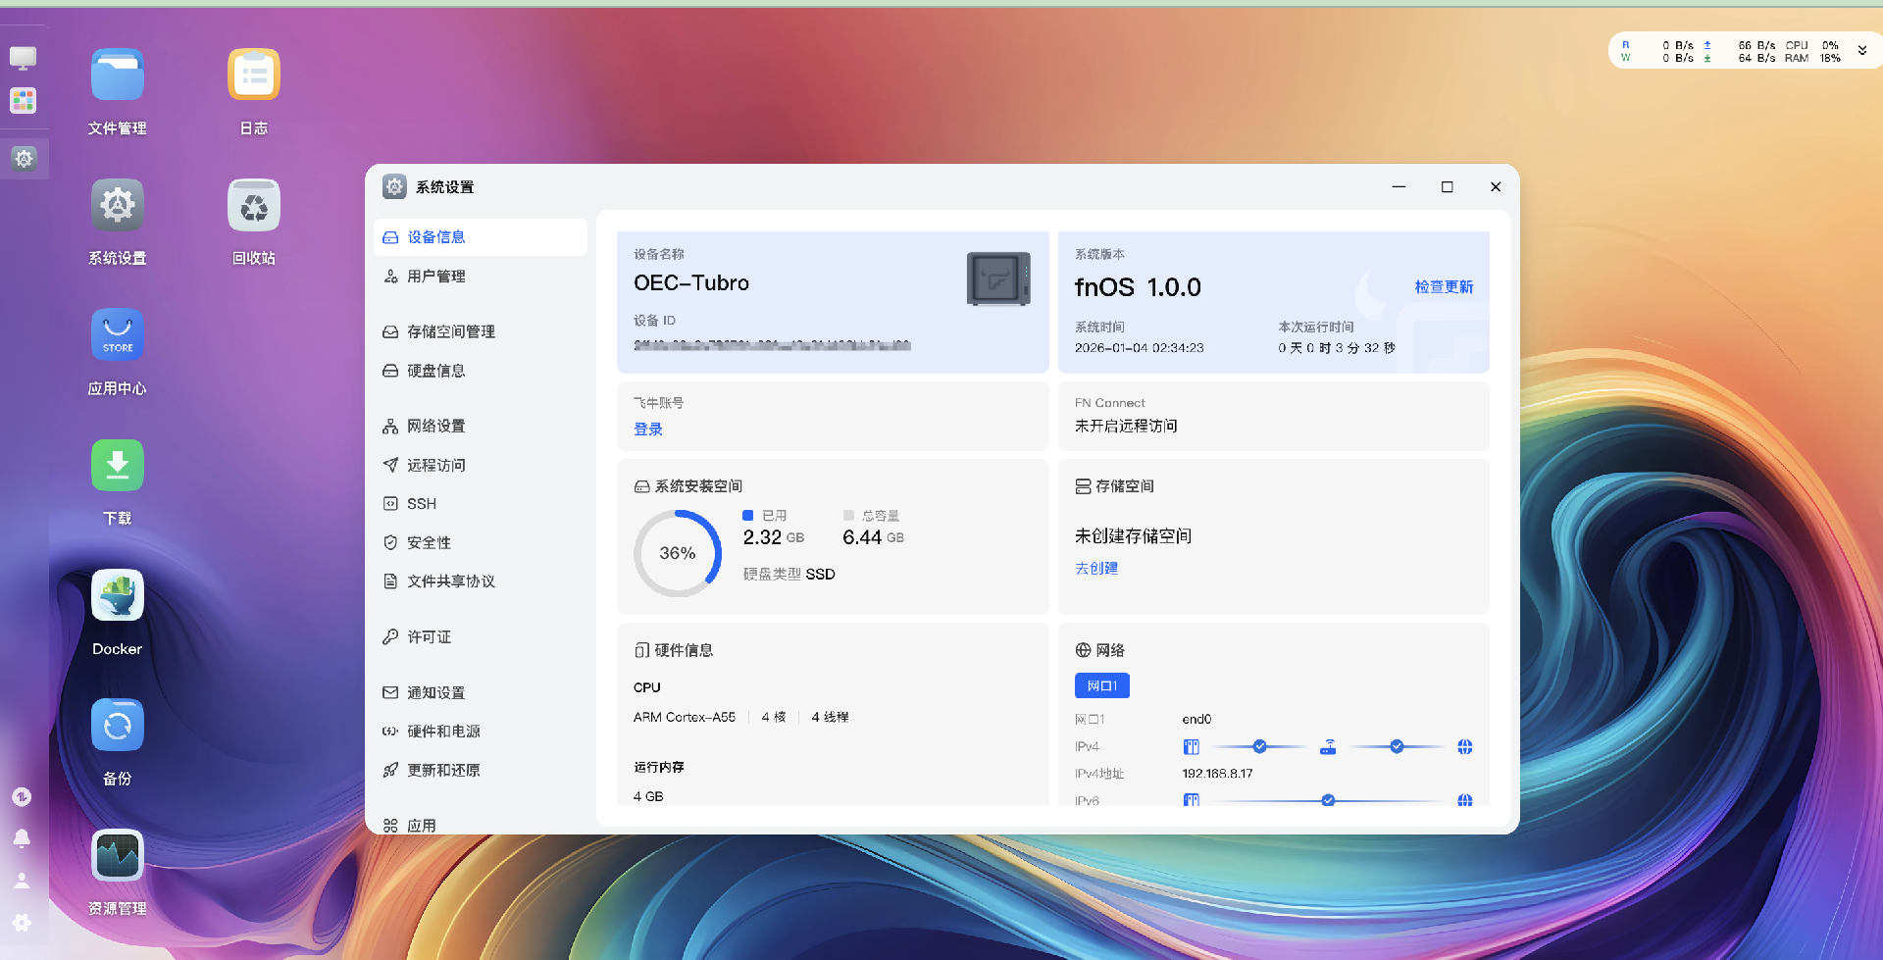
Task: Open 用户管理 in settings sidebar
Action: coord(436,277)
